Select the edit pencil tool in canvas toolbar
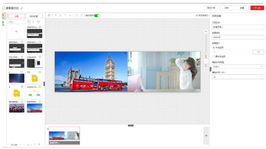Screen dimensions: 266x149 (49, 15)
